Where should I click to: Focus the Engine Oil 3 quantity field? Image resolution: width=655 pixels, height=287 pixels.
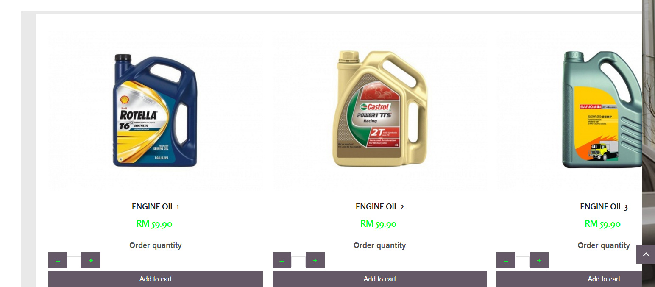click(x=522, y=262)
